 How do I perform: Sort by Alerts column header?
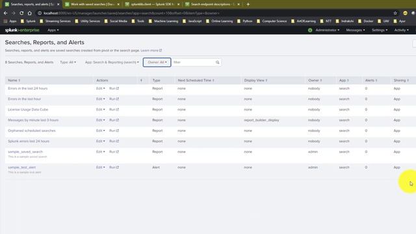coord(371,81)
